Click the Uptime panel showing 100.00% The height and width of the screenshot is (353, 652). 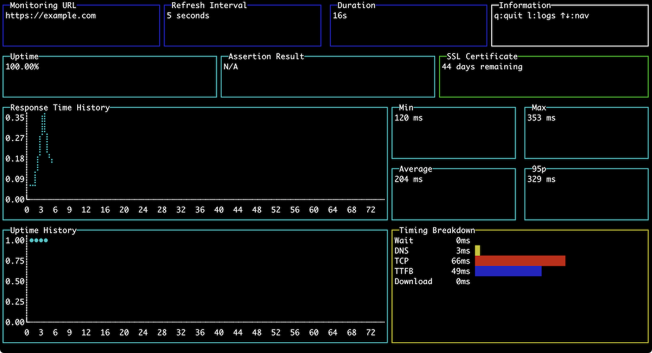tap(109, 76)
